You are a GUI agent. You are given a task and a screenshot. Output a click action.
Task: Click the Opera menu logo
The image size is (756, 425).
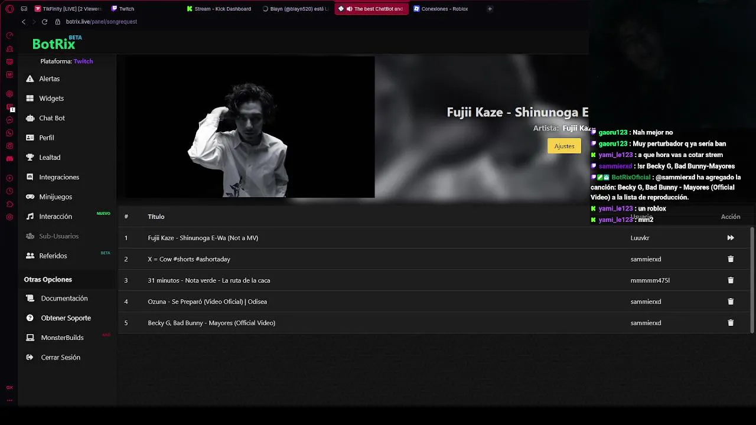[9, 9]
